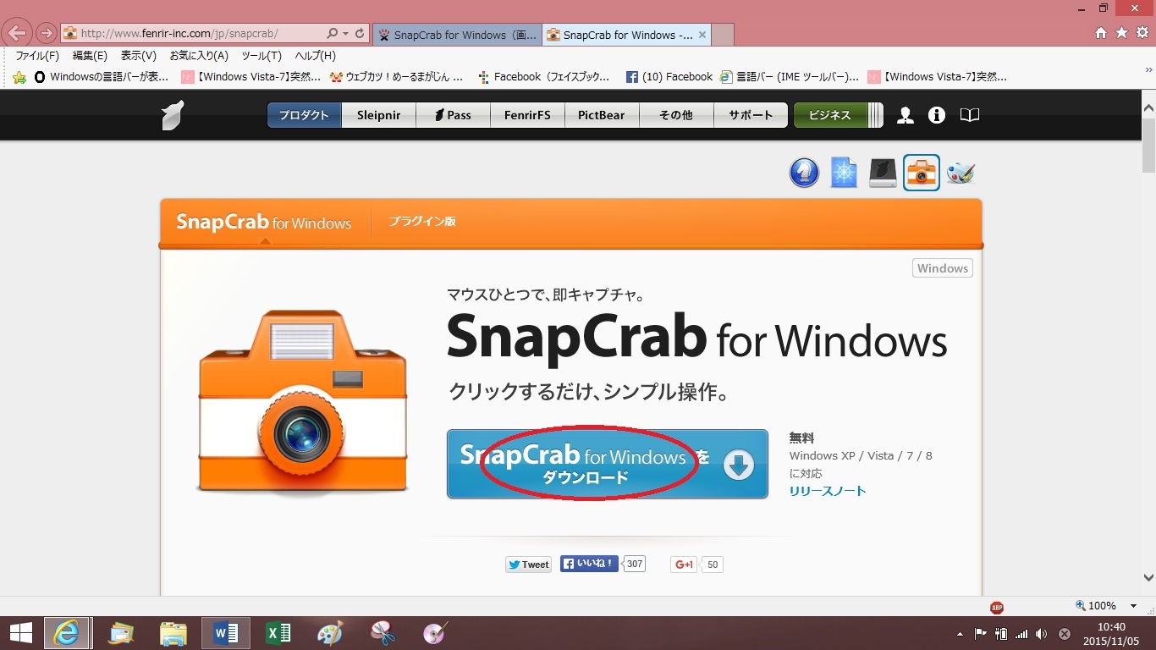This screenshot has height=650, width=1156.
Task: Close the active SnapCrab for Windows tab
Action: click(x=702, y=35)
